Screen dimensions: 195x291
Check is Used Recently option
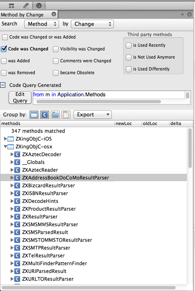(128, 45)
